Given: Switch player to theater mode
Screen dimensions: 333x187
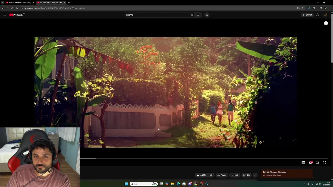Looking at the screenshot, I should point(317,163).
